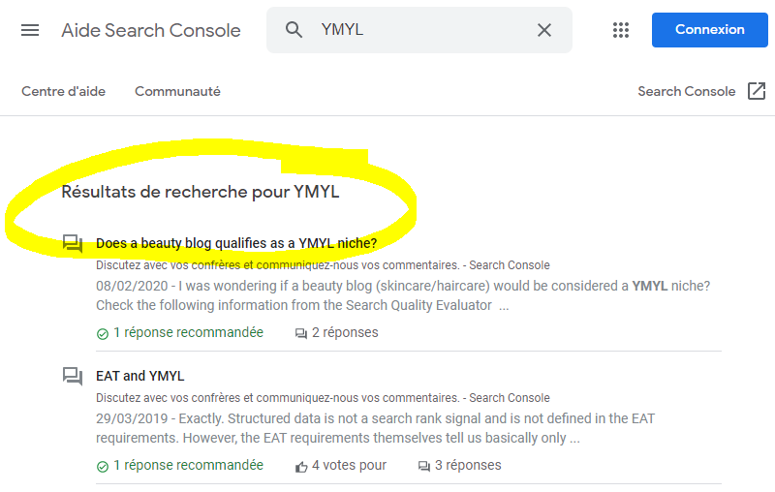
Task: Open the hamburger main menu
Action: (30, 30)
